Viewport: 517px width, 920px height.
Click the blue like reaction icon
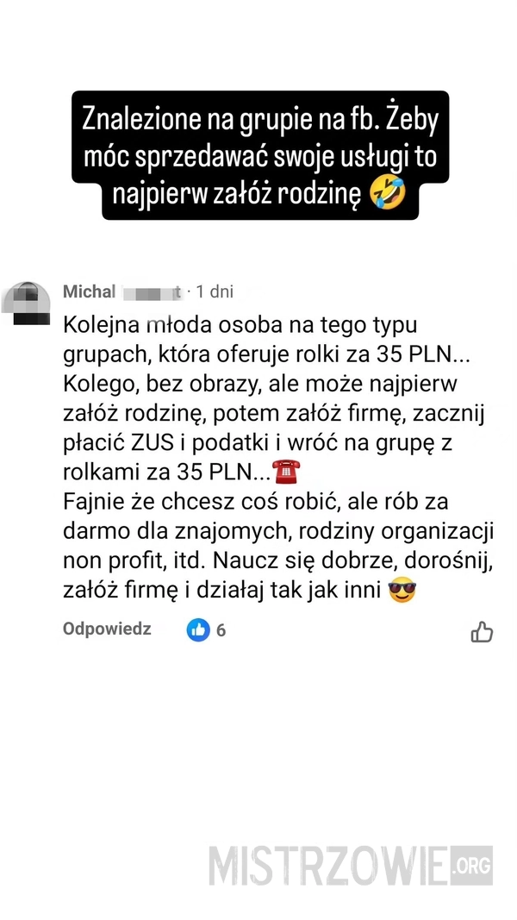click(x=198, y=630)
